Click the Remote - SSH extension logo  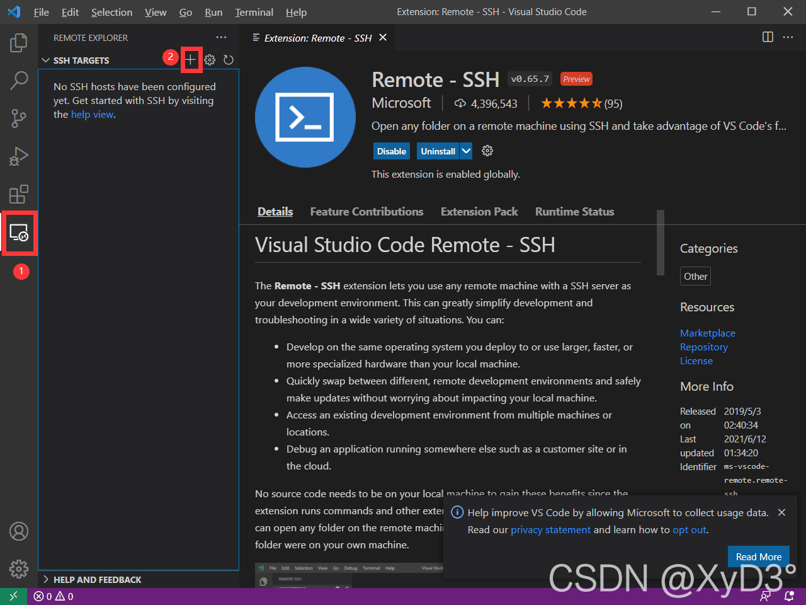pyautogui.click(x=305, y=117)
